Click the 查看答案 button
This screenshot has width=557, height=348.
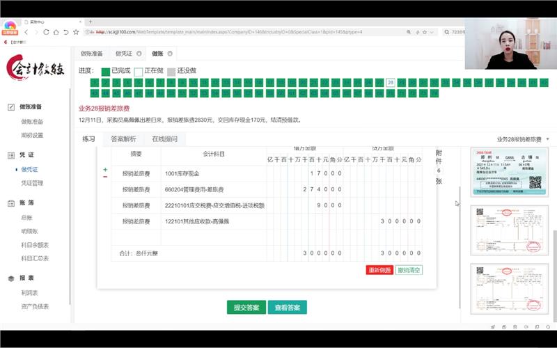[x=286, y=307]
